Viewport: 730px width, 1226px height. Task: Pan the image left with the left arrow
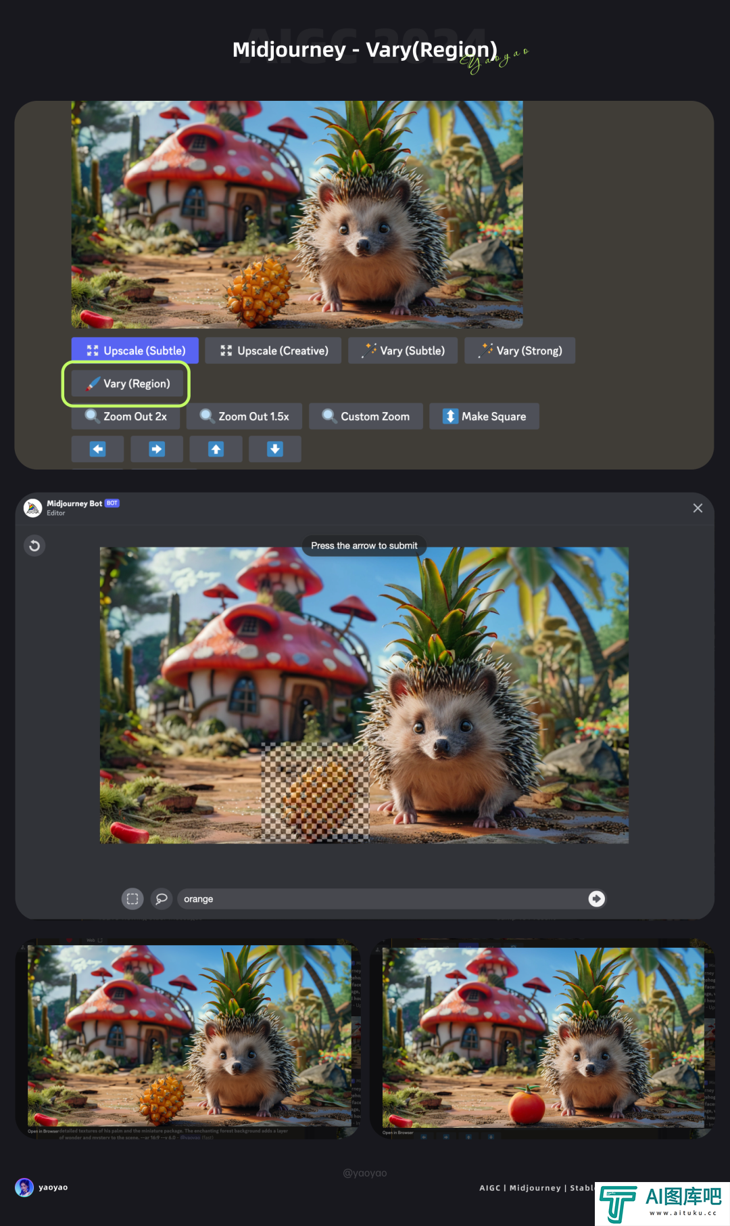coord(98,449)
